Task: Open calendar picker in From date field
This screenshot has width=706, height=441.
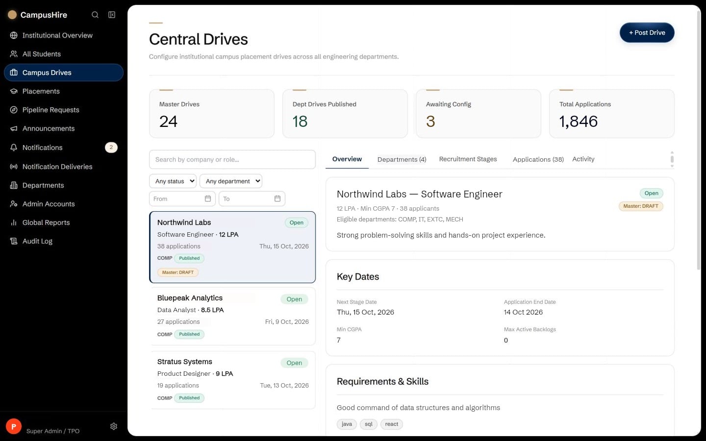Action: point(208,198)
